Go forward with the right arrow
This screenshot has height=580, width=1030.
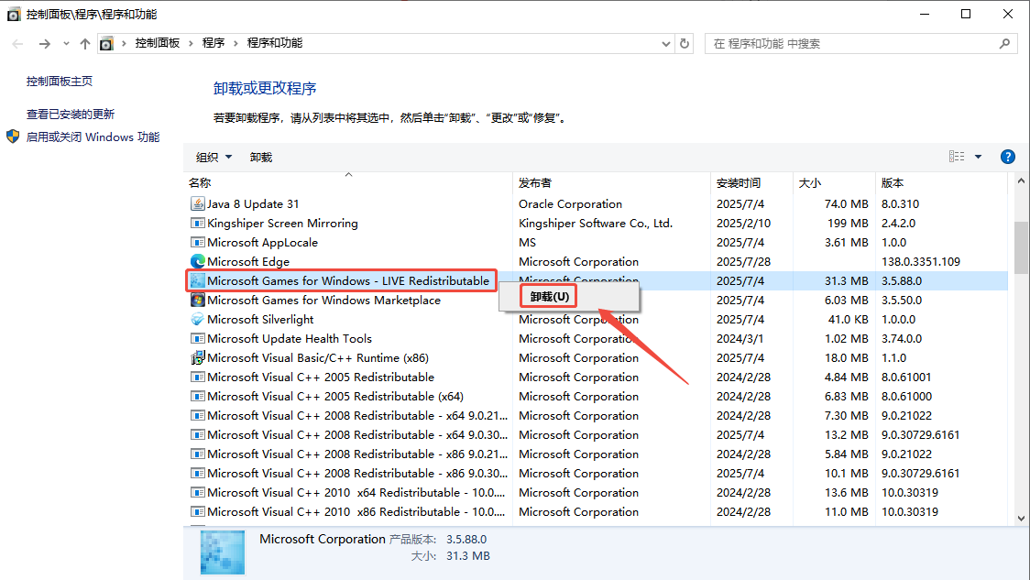point(44,43)
